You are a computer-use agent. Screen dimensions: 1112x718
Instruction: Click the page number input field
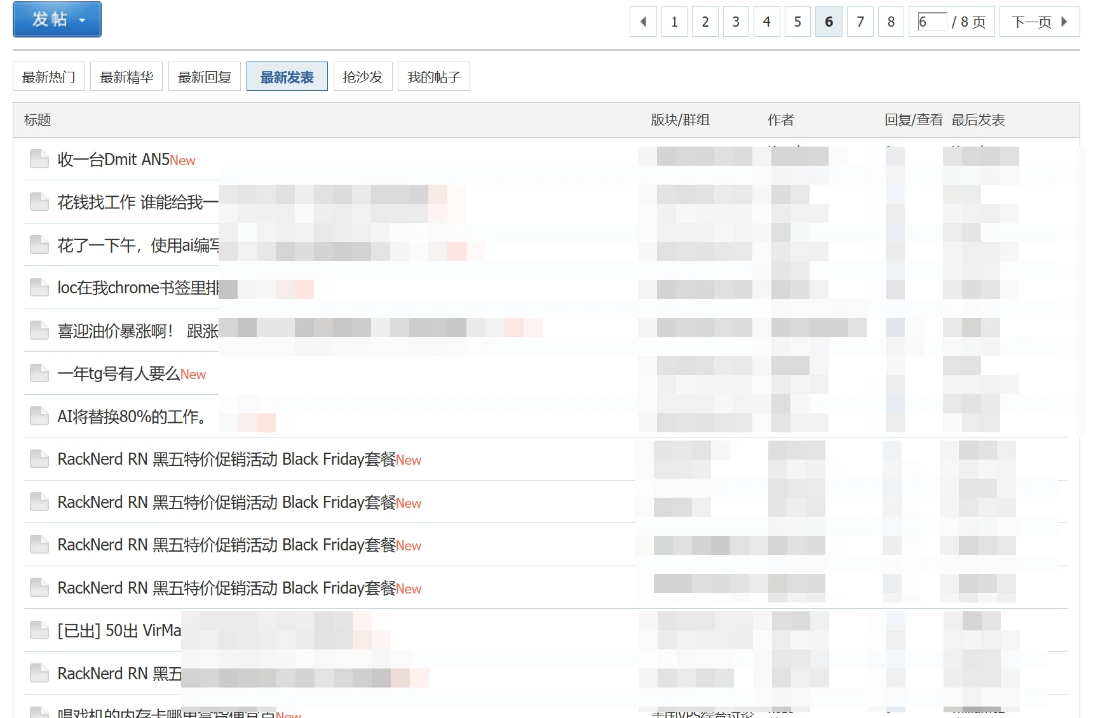click(x=932, y=21)
